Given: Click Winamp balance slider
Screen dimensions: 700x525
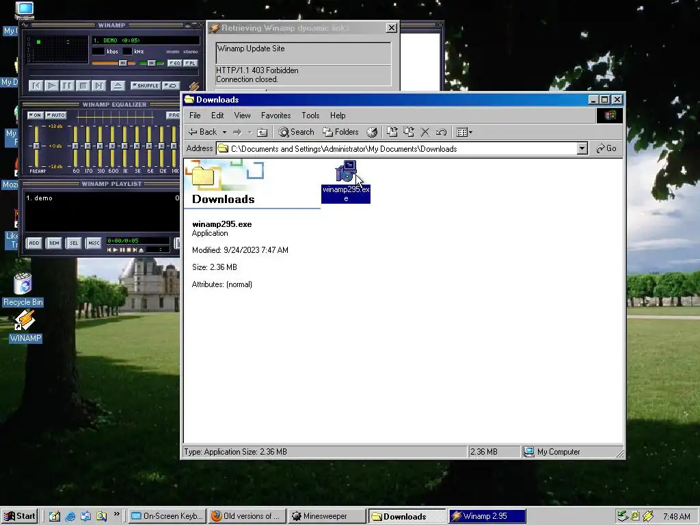Looking at the screenshot, I should (x=151, y=63).
